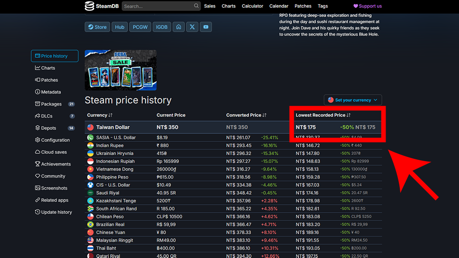Select the Price history sidebar tab
Screen dimensions: 459x258
click(55, 56)
